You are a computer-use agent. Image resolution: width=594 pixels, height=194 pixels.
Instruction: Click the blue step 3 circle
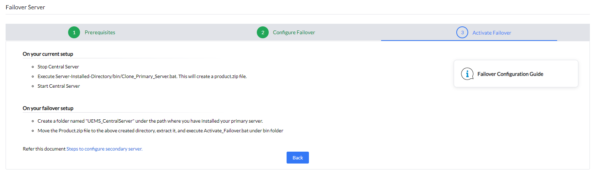pos(462,32)
